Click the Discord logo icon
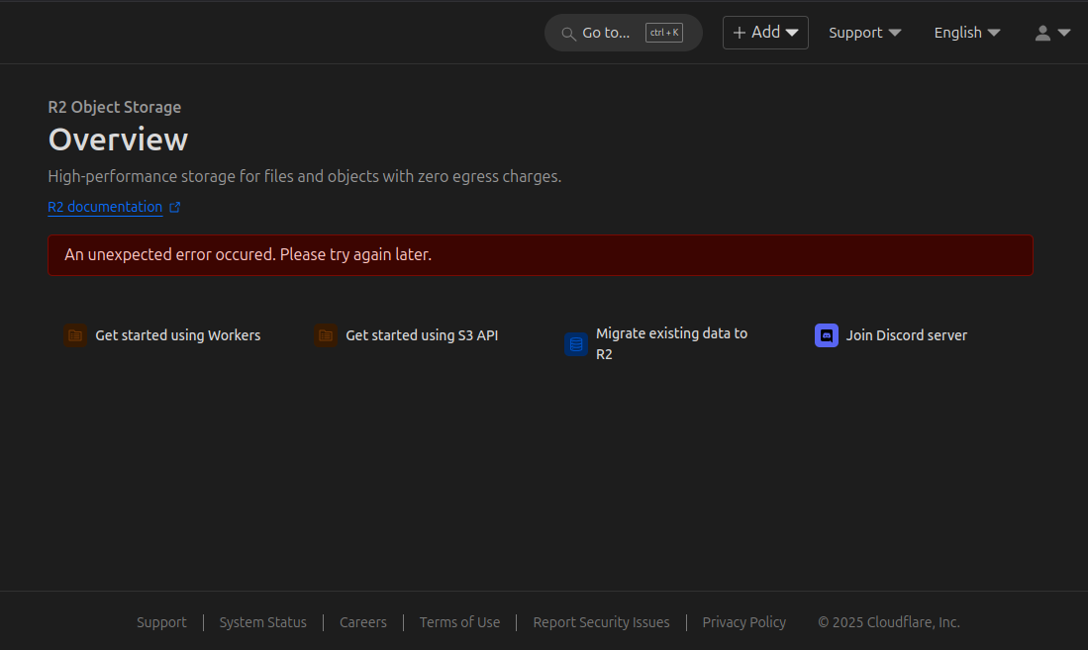 [827, 335]
